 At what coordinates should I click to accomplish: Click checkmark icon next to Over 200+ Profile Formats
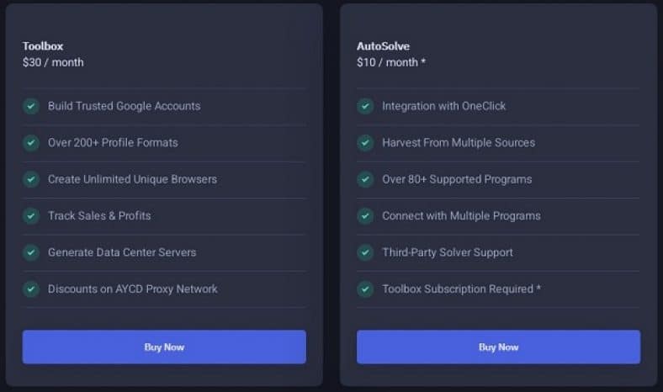31,143
